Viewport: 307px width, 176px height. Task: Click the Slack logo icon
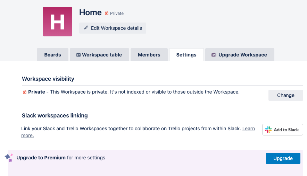click(x=268, y=130)
